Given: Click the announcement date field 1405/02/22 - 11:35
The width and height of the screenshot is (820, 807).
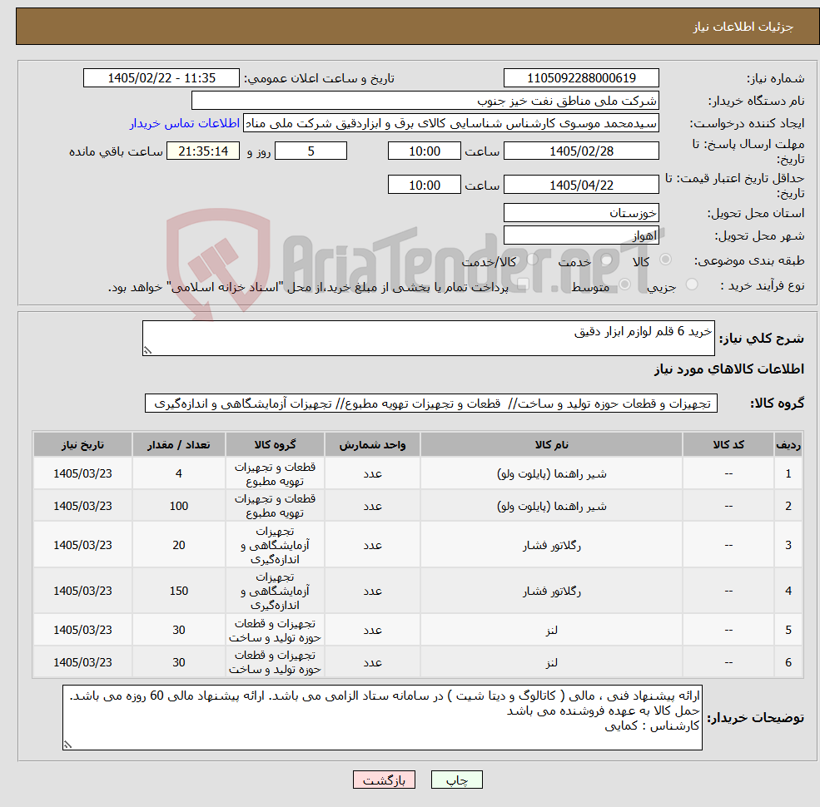Looking at the screenshot, I should click(x=161, y=78).
